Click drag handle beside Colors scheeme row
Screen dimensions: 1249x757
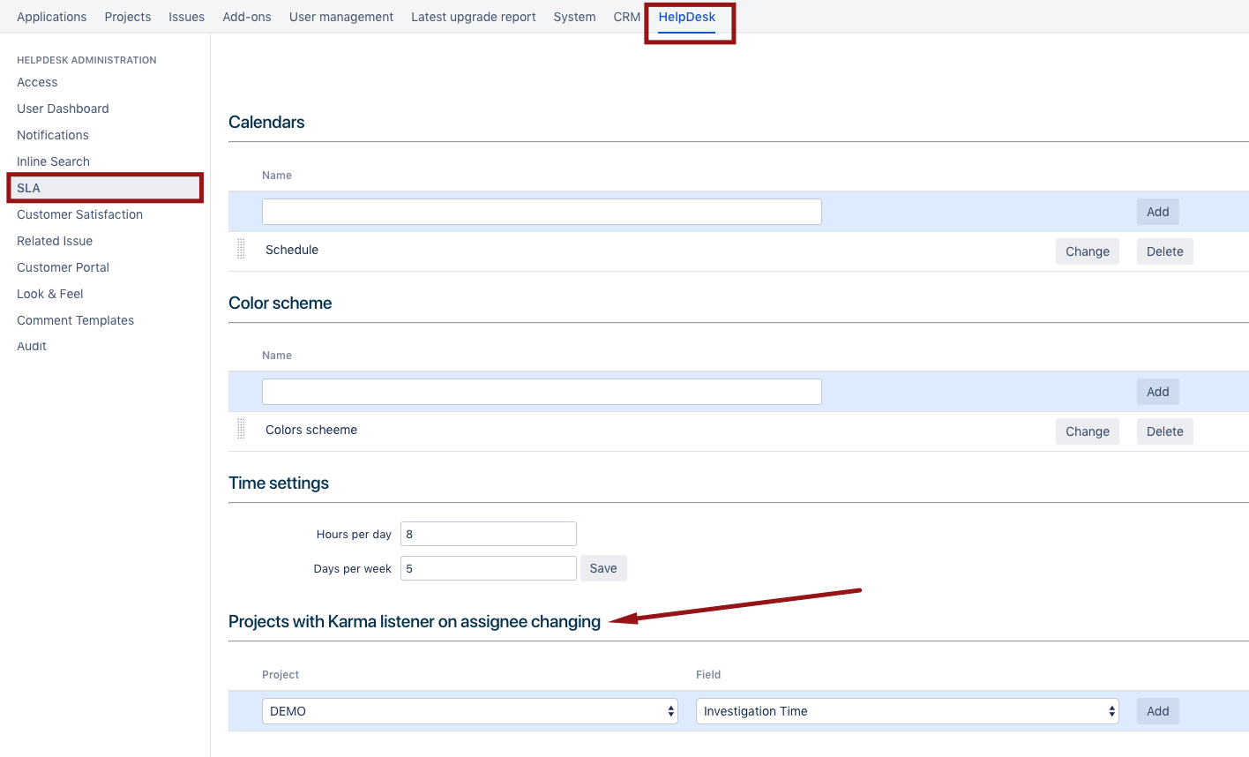(241, 430)
